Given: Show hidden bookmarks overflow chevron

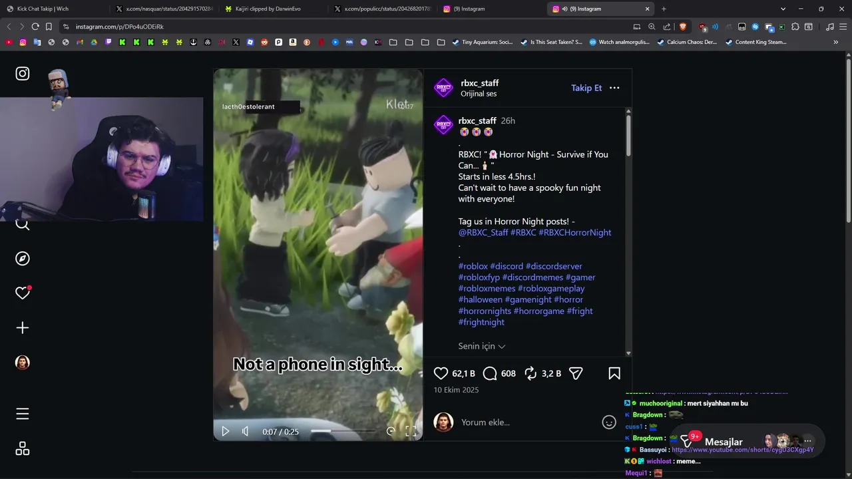Looking at the screenshot, I should pyautogui.click(x=836, y=42).
